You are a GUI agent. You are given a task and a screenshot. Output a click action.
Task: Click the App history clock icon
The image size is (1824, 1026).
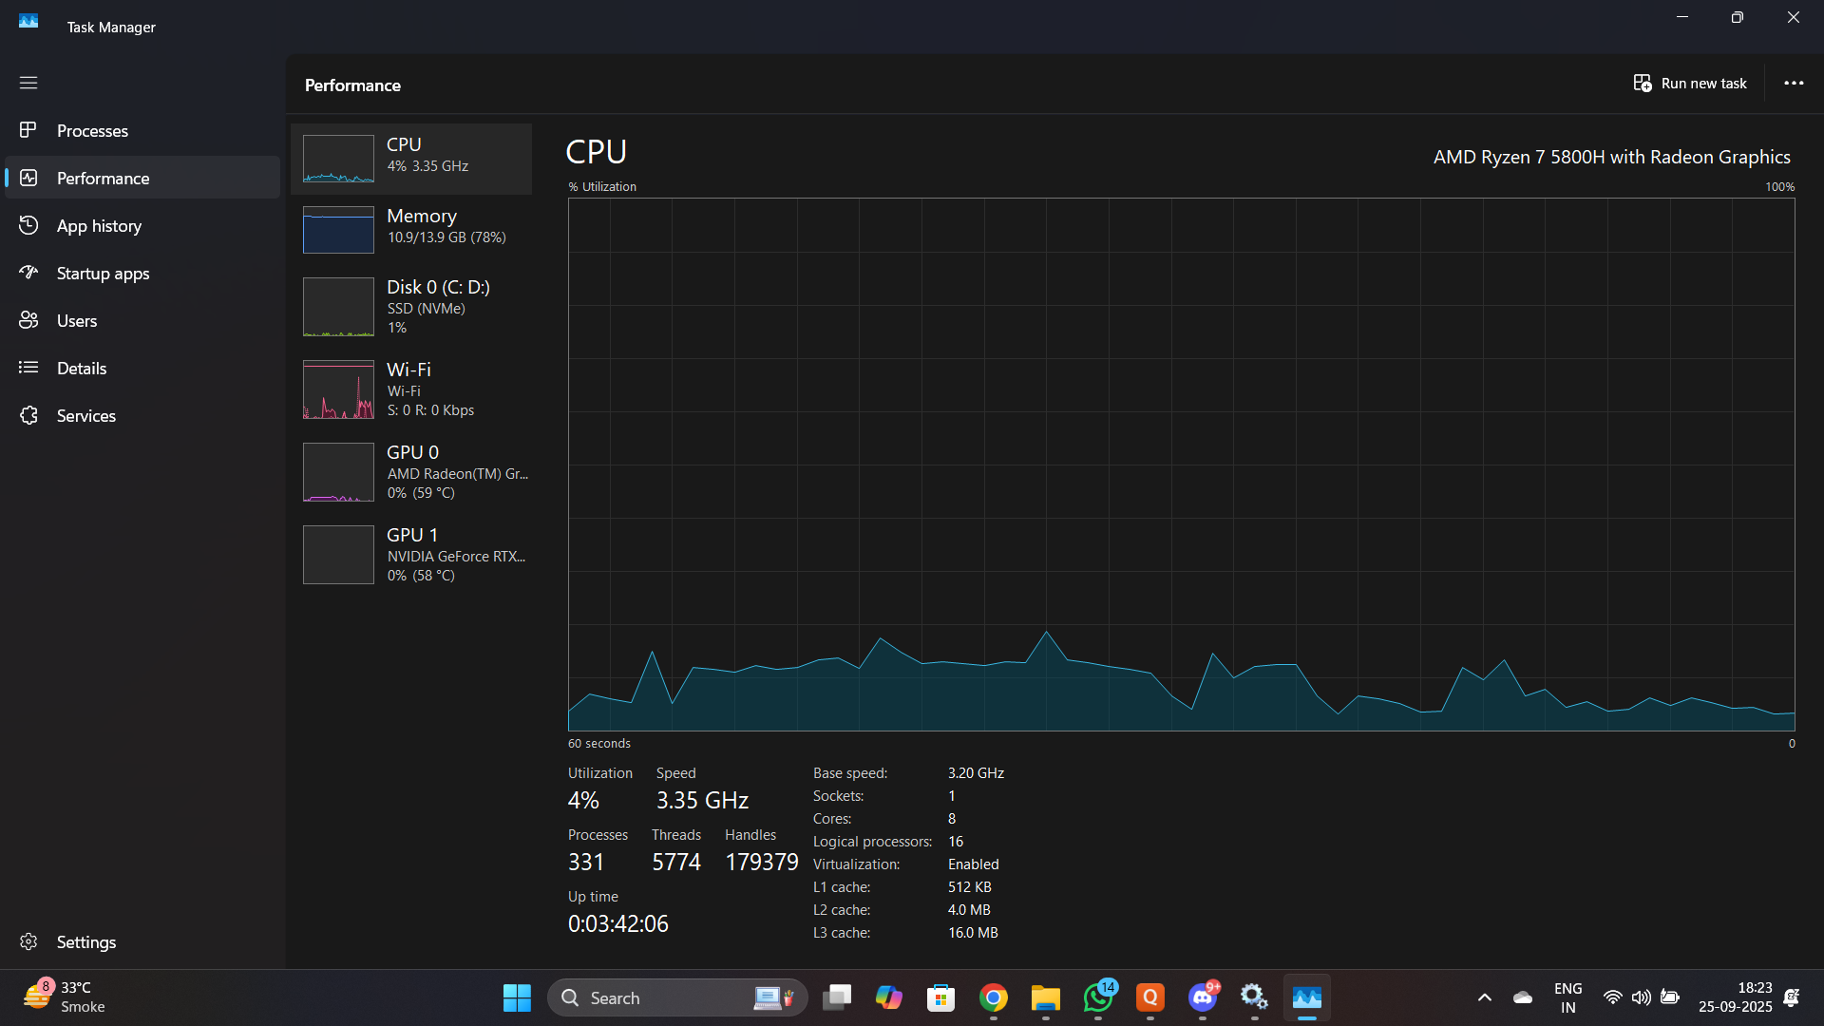[x=28, y=225]
